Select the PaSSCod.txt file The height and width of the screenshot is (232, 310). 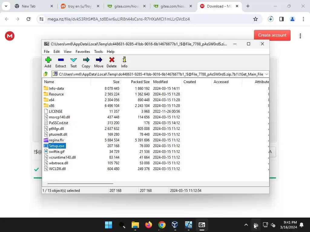[58, 123]
